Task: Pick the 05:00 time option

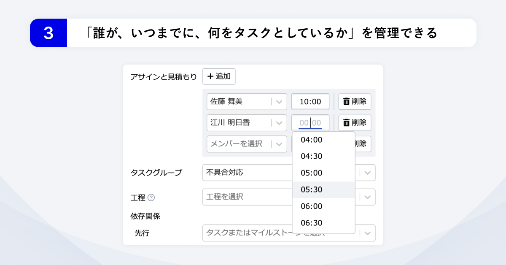Action: [x=312, y=173]
